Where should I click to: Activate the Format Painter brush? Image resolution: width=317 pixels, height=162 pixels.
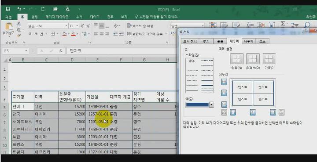[x=18, y=36]
